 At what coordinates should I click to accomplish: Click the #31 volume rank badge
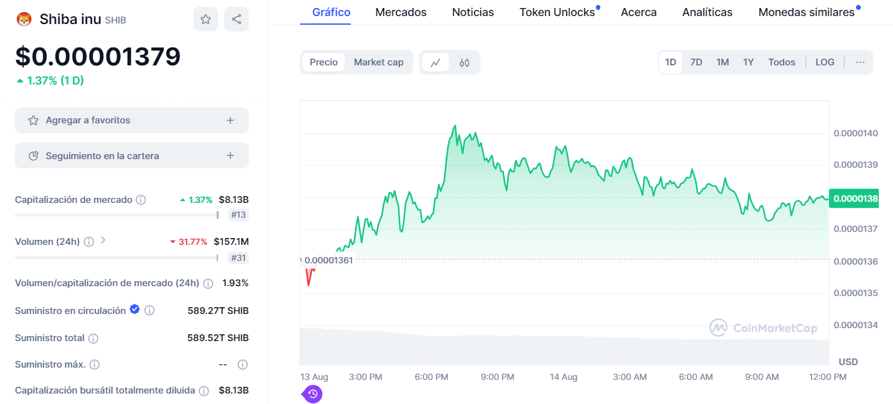(238, 257)
